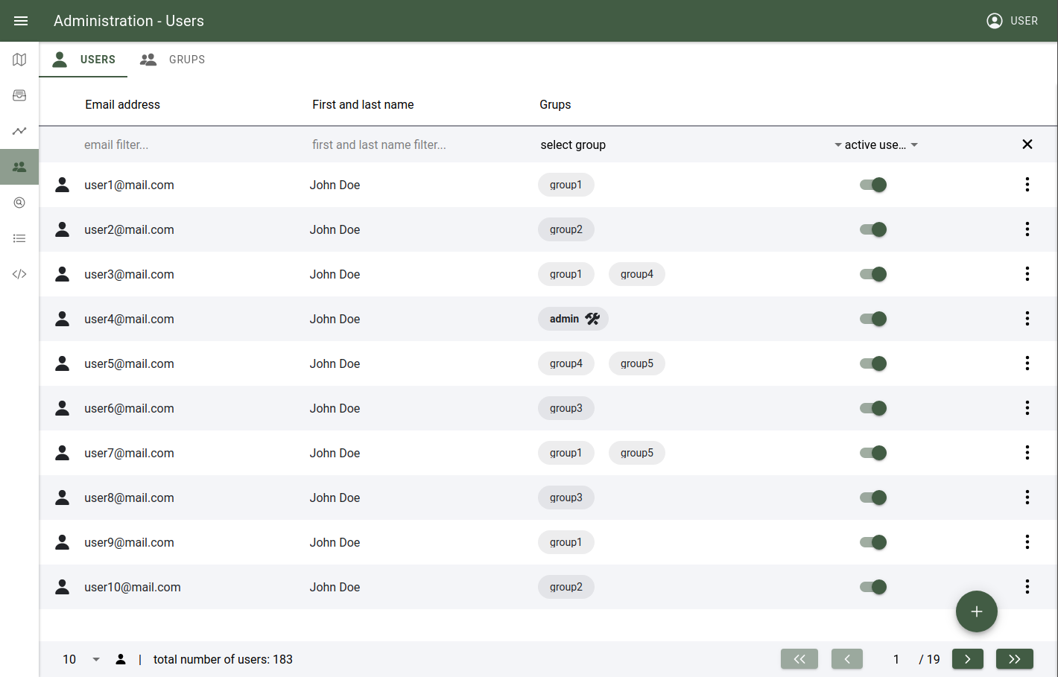The height and width of the screenshot is (677, 1058).
Task: Click the group1 chip on user9 row
Action: 566,542
